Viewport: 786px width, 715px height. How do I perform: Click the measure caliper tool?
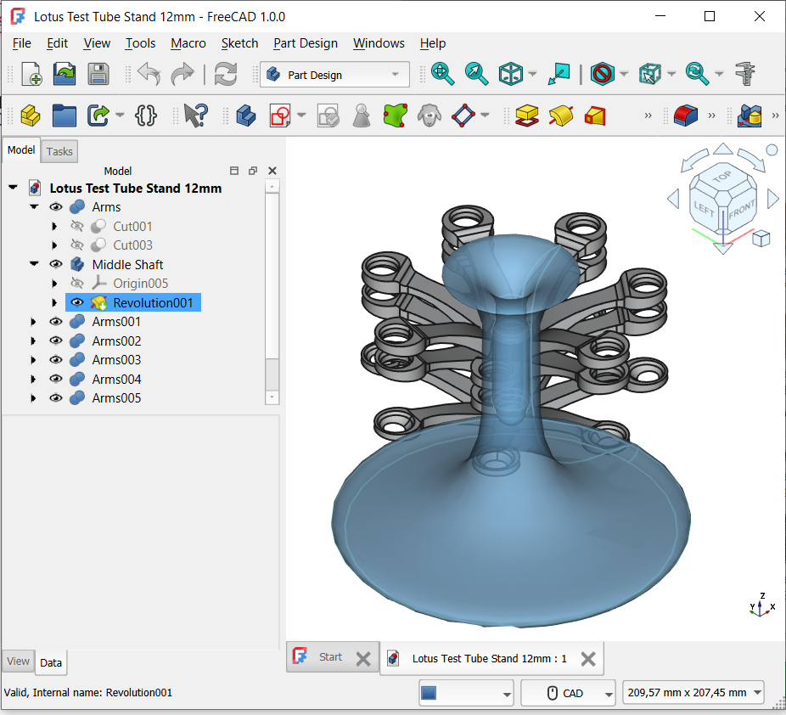pos(745,74)
